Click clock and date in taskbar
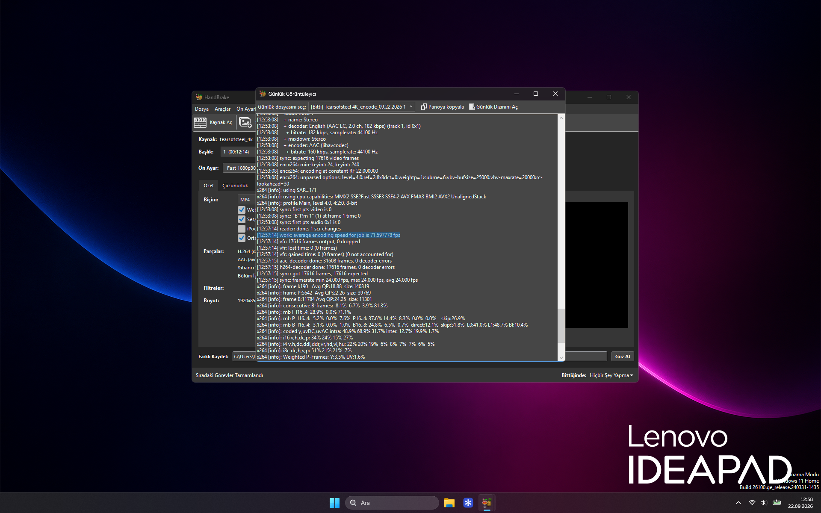Image resolution: width=821 pixels, height=513 pixels. coord(800,503)
